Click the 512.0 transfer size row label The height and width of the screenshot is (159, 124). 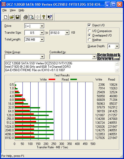click(x=10, y=123)
